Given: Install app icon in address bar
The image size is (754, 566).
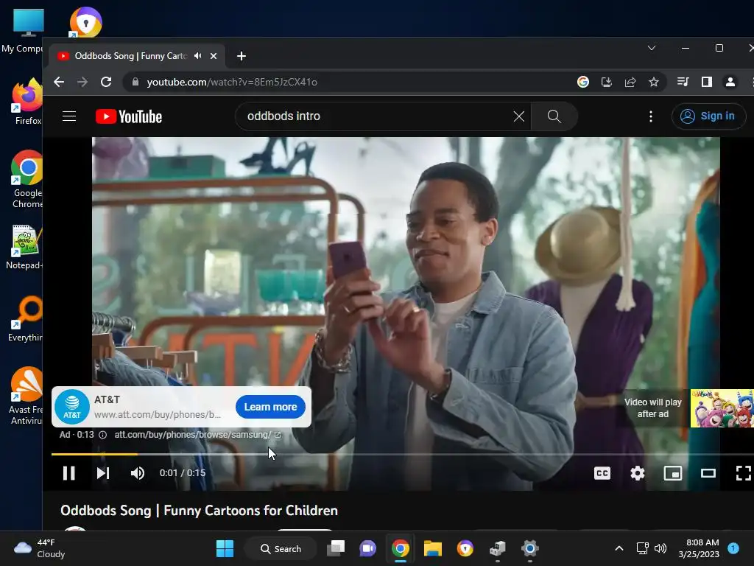Looking at the screenshot, I should pyautogui.click(x=607, y=82).
